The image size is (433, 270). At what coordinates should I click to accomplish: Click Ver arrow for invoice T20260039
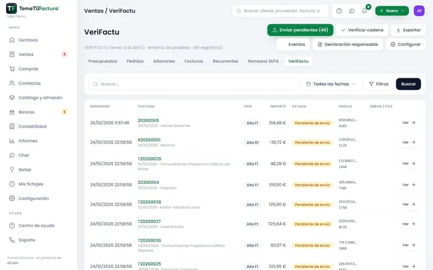pyautogui.click(x=409, y=163)
